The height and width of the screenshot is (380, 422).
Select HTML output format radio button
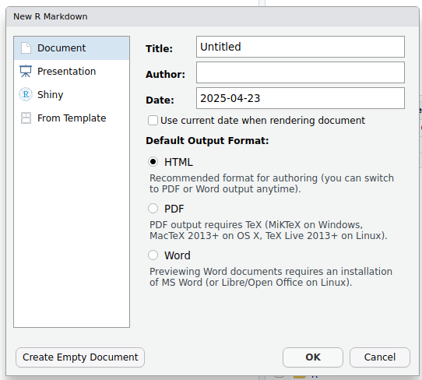pos(153,162)
